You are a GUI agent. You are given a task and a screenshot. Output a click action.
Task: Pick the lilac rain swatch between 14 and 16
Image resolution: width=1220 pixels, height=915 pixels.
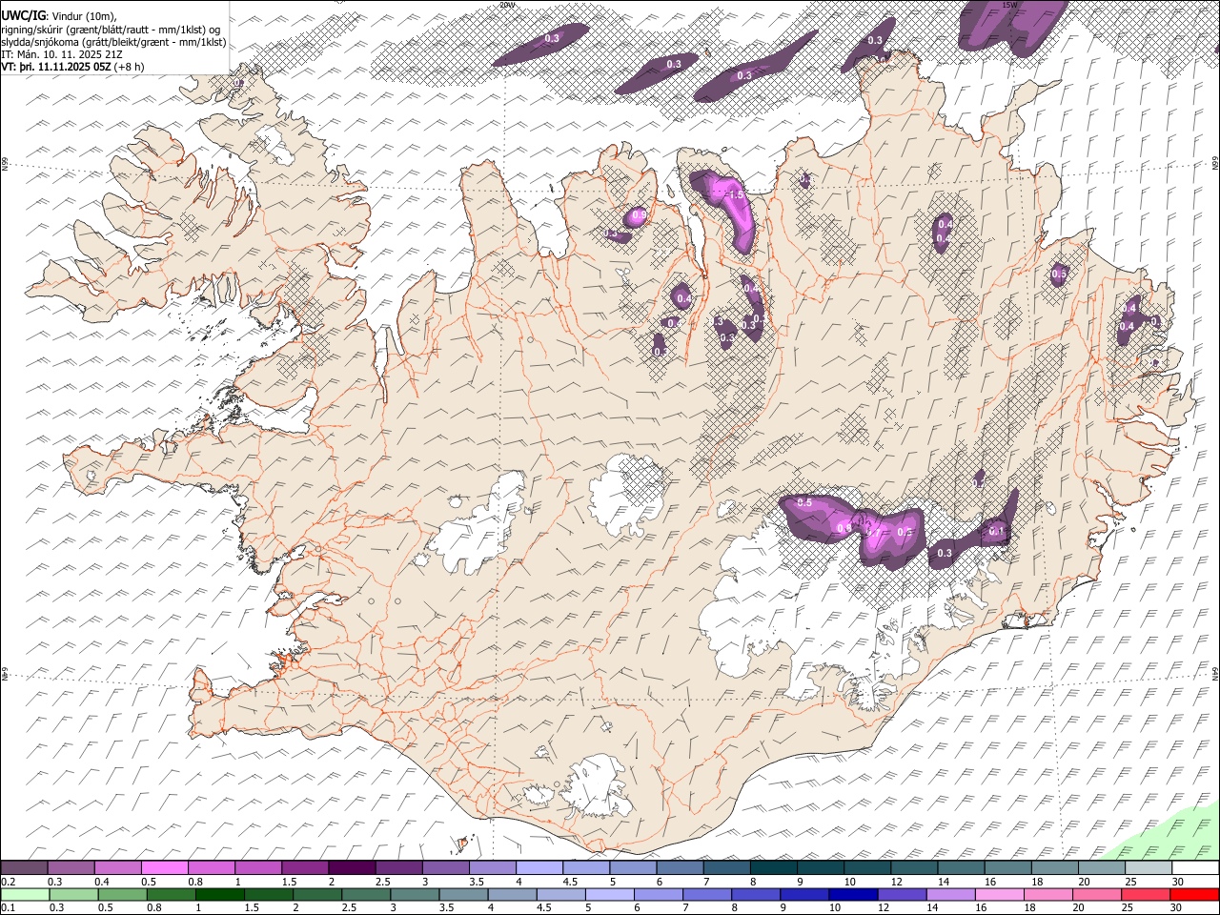950,894
